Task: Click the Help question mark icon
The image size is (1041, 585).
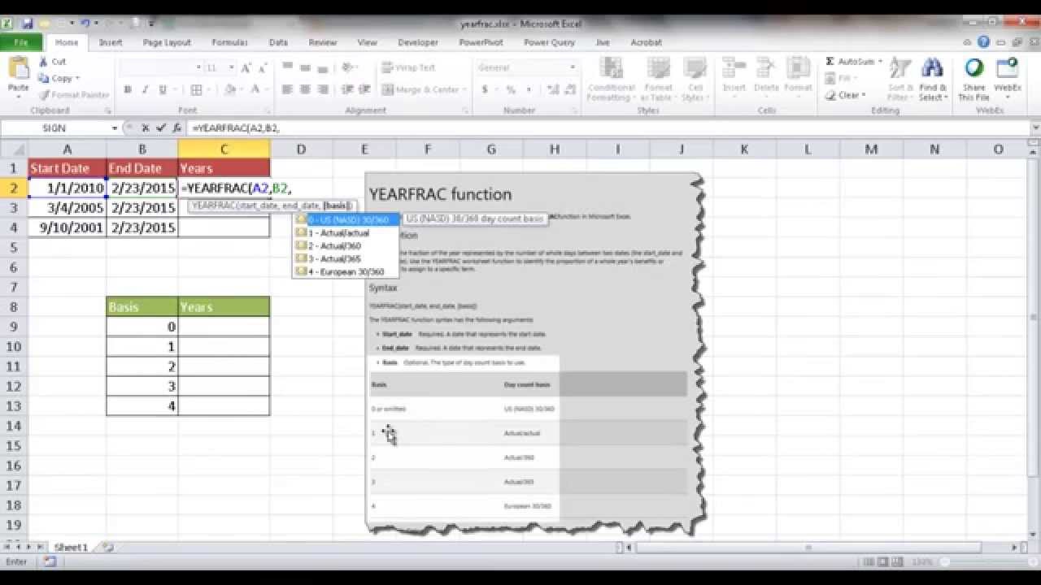Action: click(984, 42)
